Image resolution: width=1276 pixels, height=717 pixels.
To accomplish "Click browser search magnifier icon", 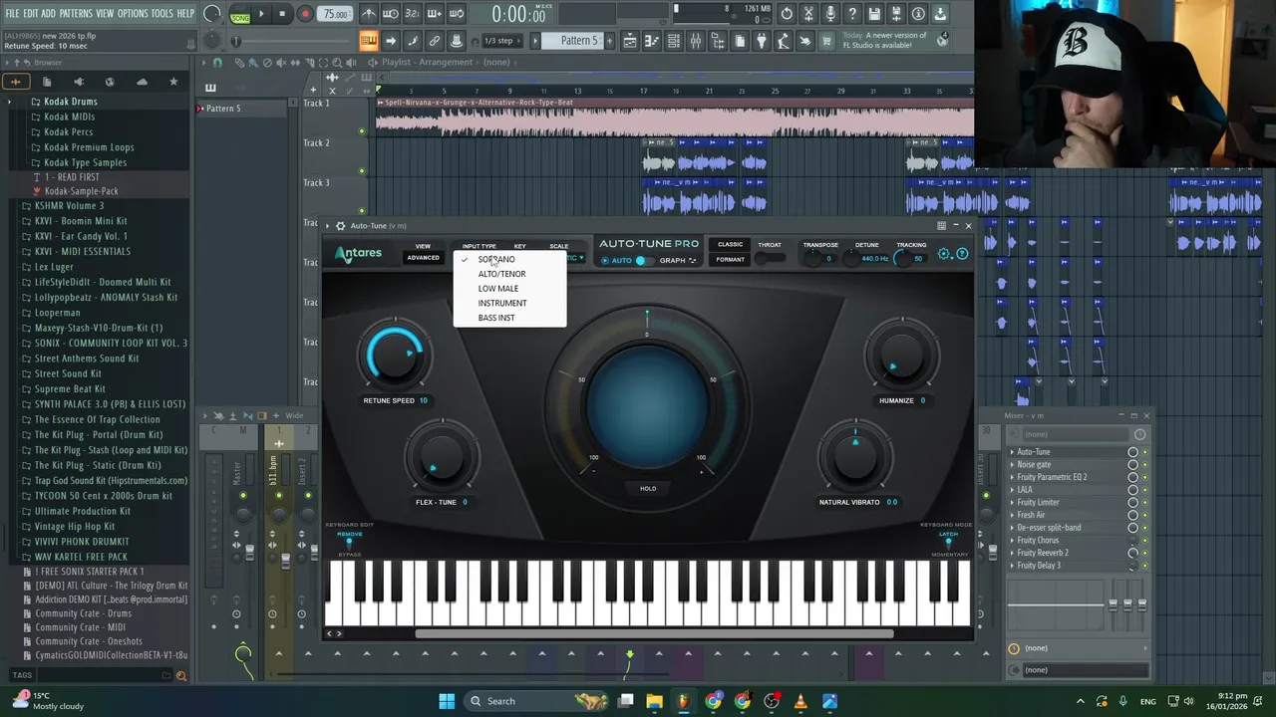I will click(x=180, y=675).
